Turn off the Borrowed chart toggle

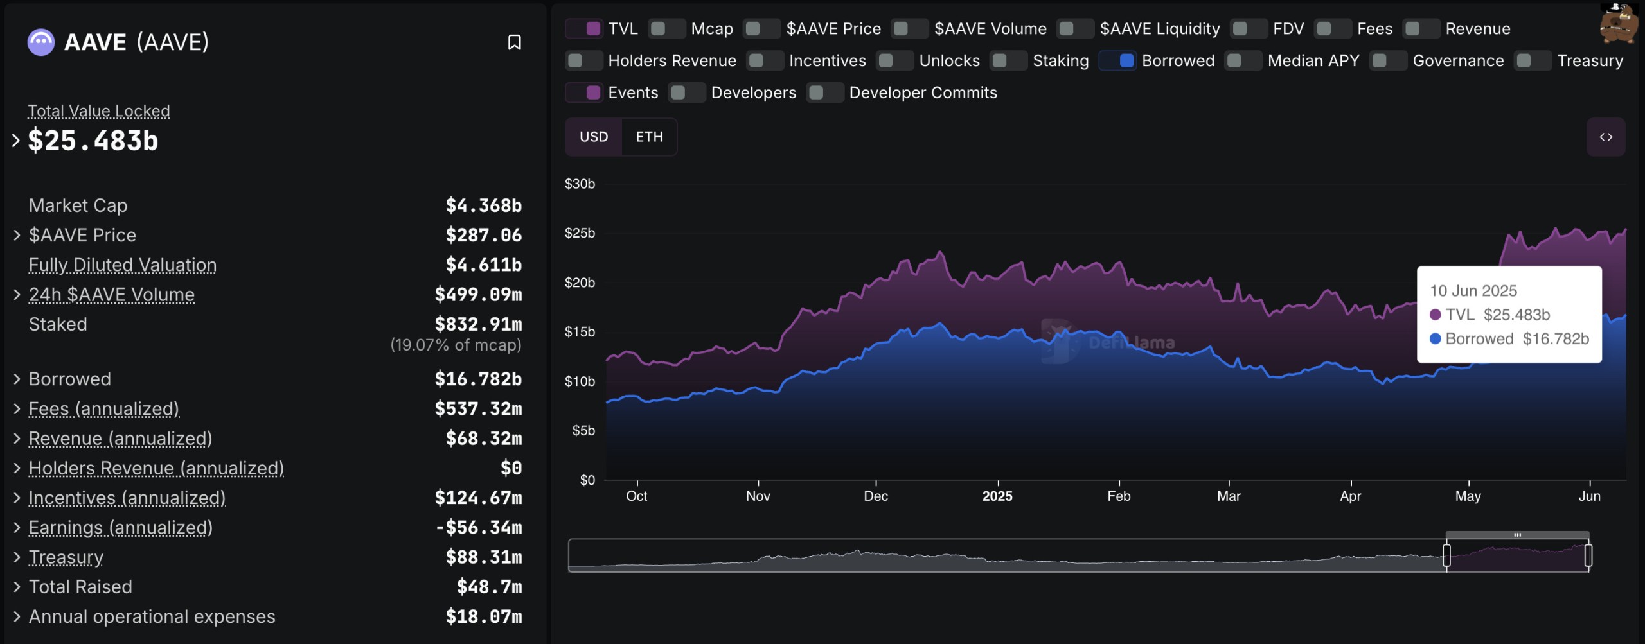coord(1117,61)
